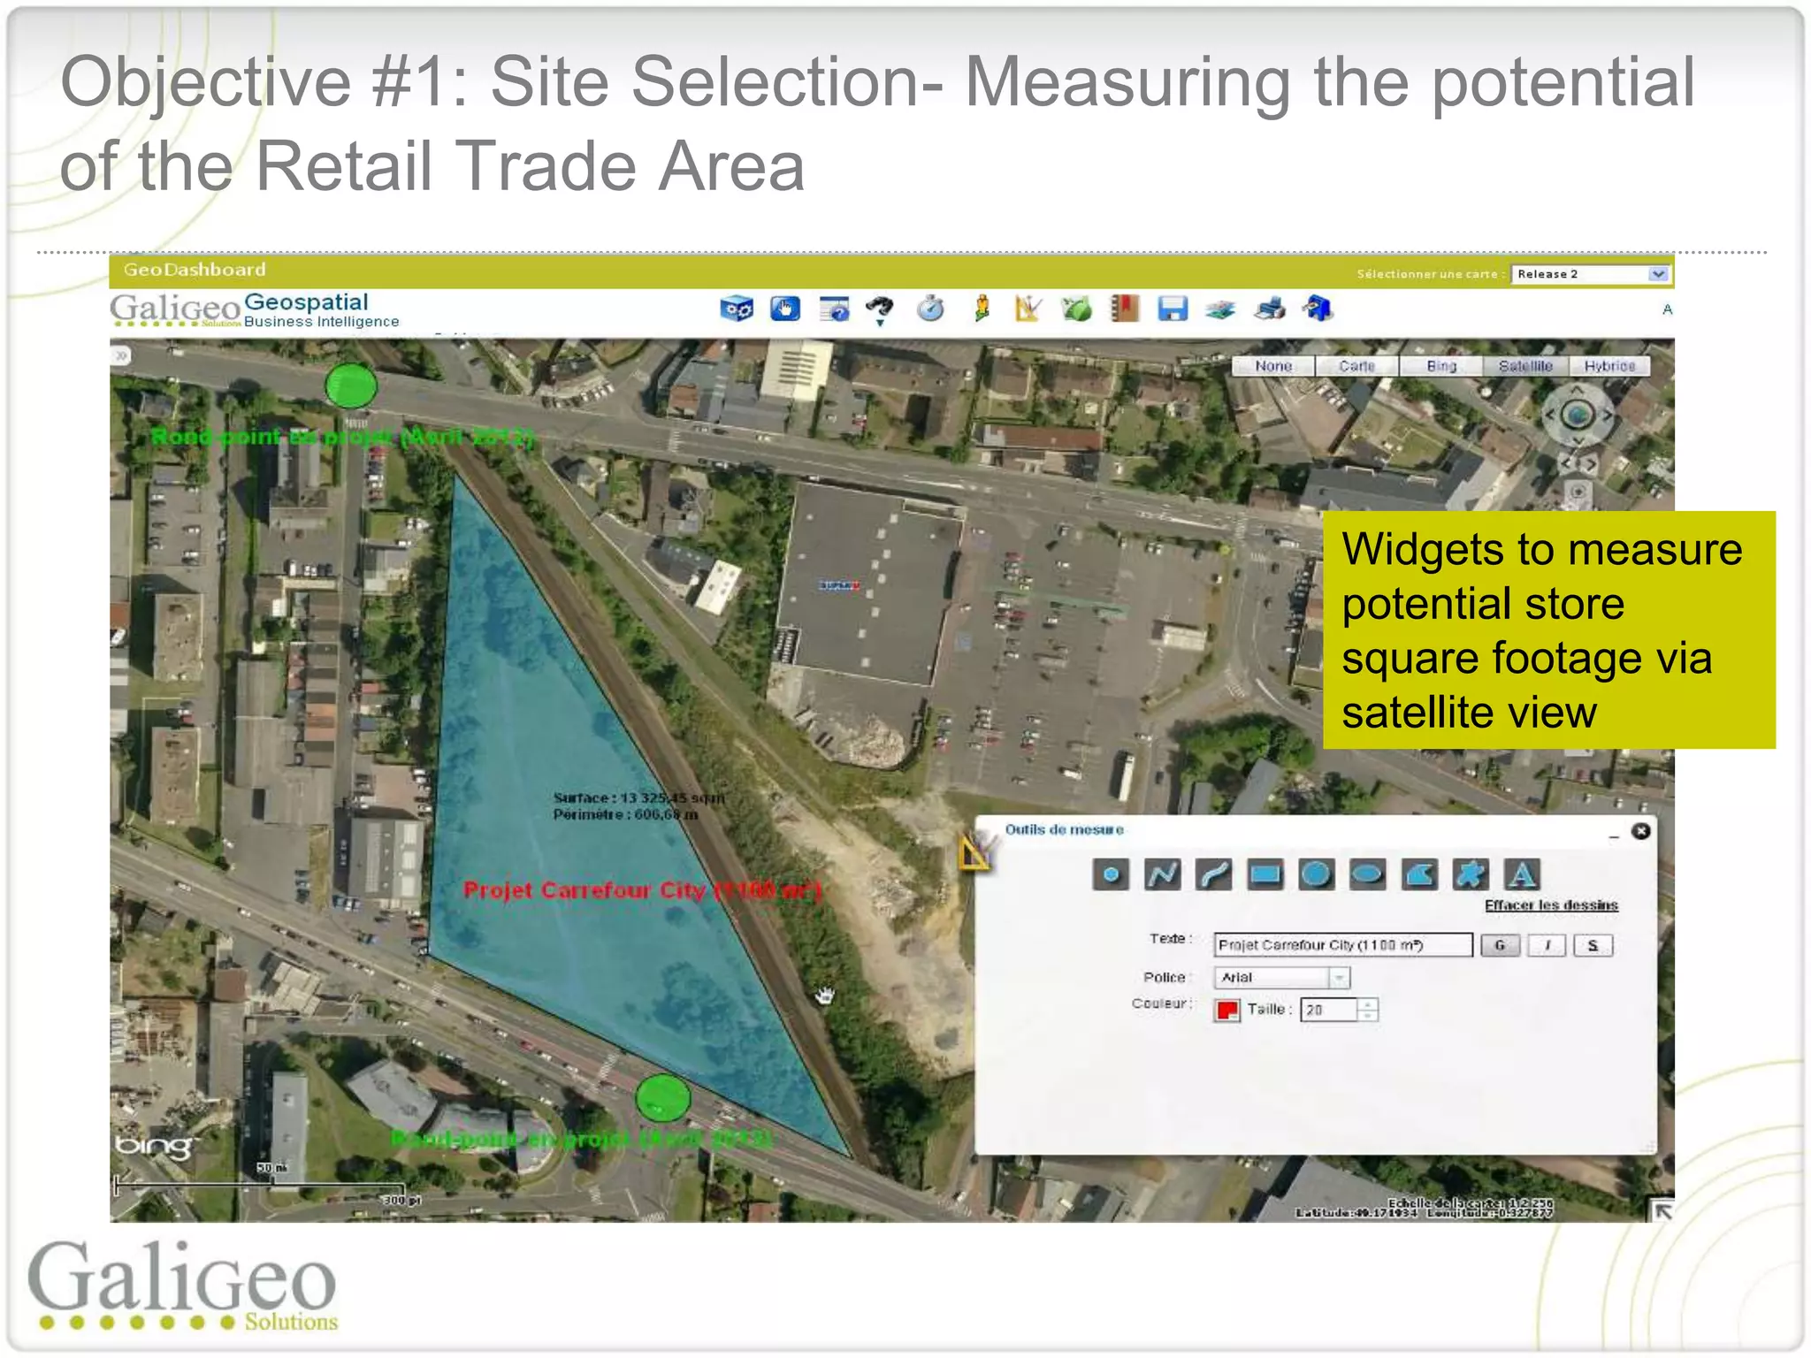
Task: Toggle bold G text style
Action: (1500, 945)
